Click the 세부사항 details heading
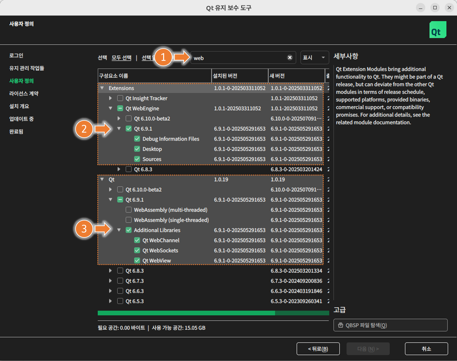 click(x=346, y=56)
